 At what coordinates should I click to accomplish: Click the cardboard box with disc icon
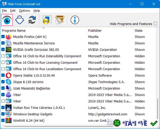[60, 20]
